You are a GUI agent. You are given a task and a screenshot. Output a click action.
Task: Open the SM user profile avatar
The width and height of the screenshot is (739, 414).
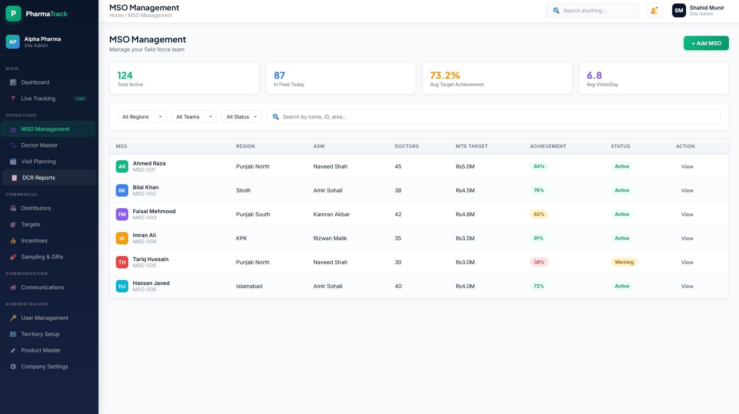[x=679, y=10]
